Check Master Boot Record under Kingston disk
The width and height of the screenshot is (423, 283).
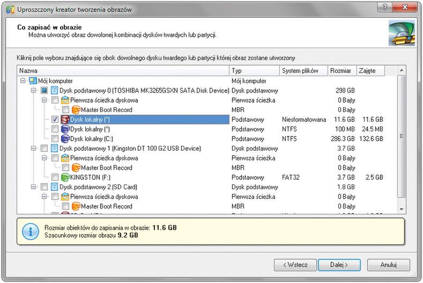[65, 168]
